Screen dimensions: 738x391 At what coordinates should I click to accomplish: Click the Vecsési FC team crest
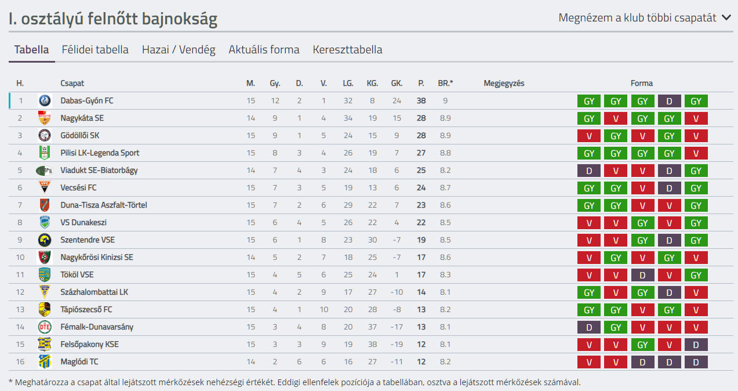pyautogui.click(x=45, y=187)
